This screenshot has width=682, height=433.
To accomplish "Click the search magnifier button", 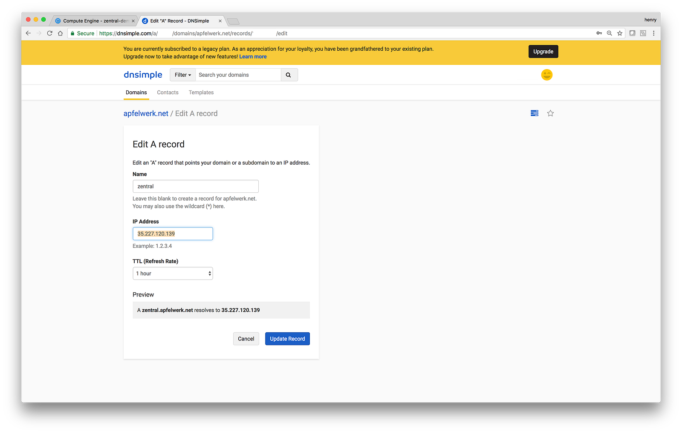I will (289, 75).
